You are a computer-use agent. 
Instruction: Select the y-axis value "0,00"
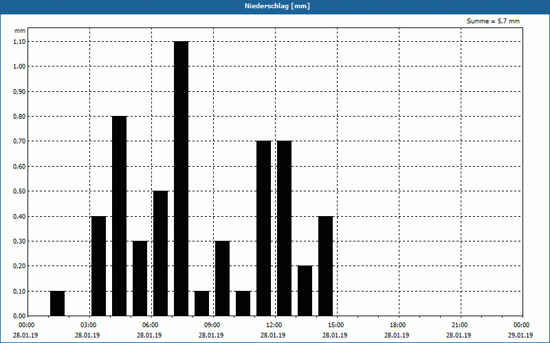point(19,316)
